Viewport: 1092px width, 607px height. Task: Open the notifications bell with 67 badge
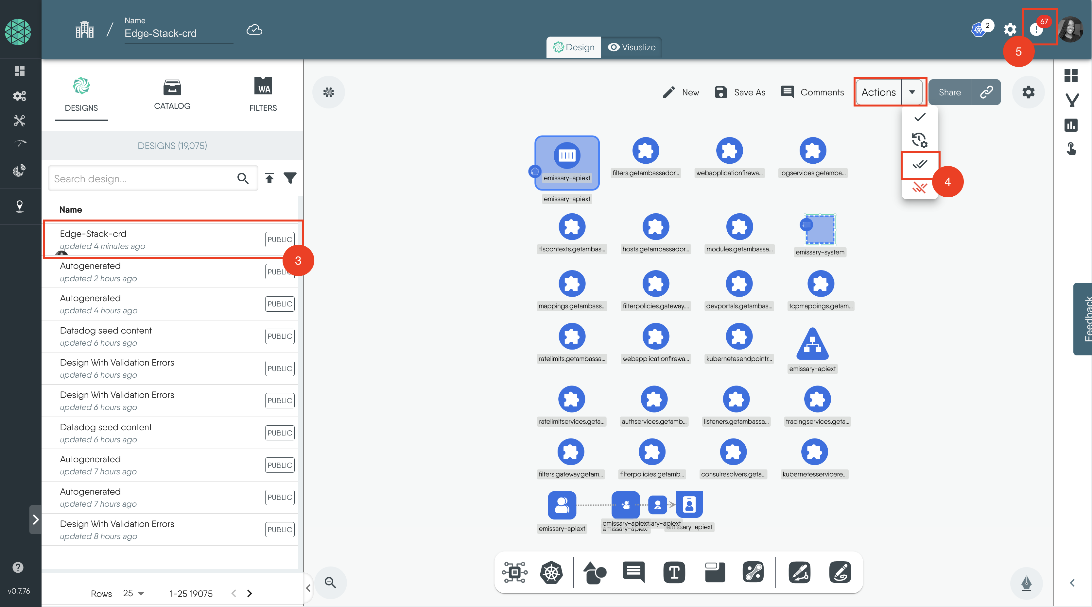pos(1036,29)
